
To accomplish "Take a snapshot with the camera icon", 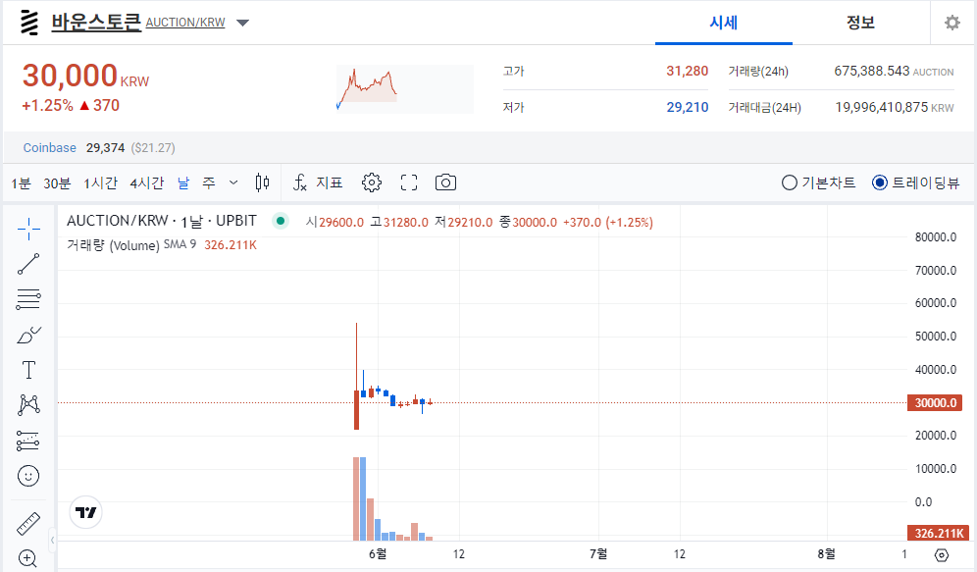I will click(x=446, y=182).
